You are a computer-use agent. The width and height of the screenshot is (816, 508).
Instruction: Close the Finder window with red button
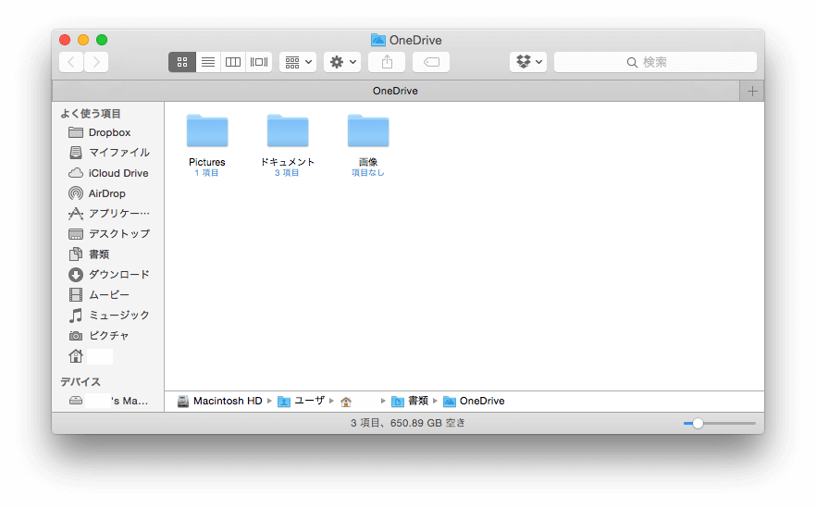pyautogui.click(x=65, y=40)
